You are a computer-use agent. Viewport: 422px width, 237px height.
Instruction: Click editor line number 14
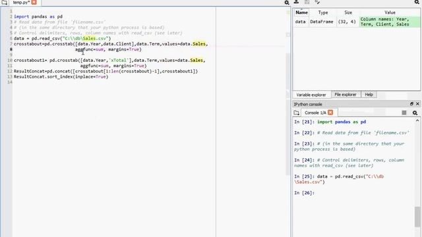10,82
